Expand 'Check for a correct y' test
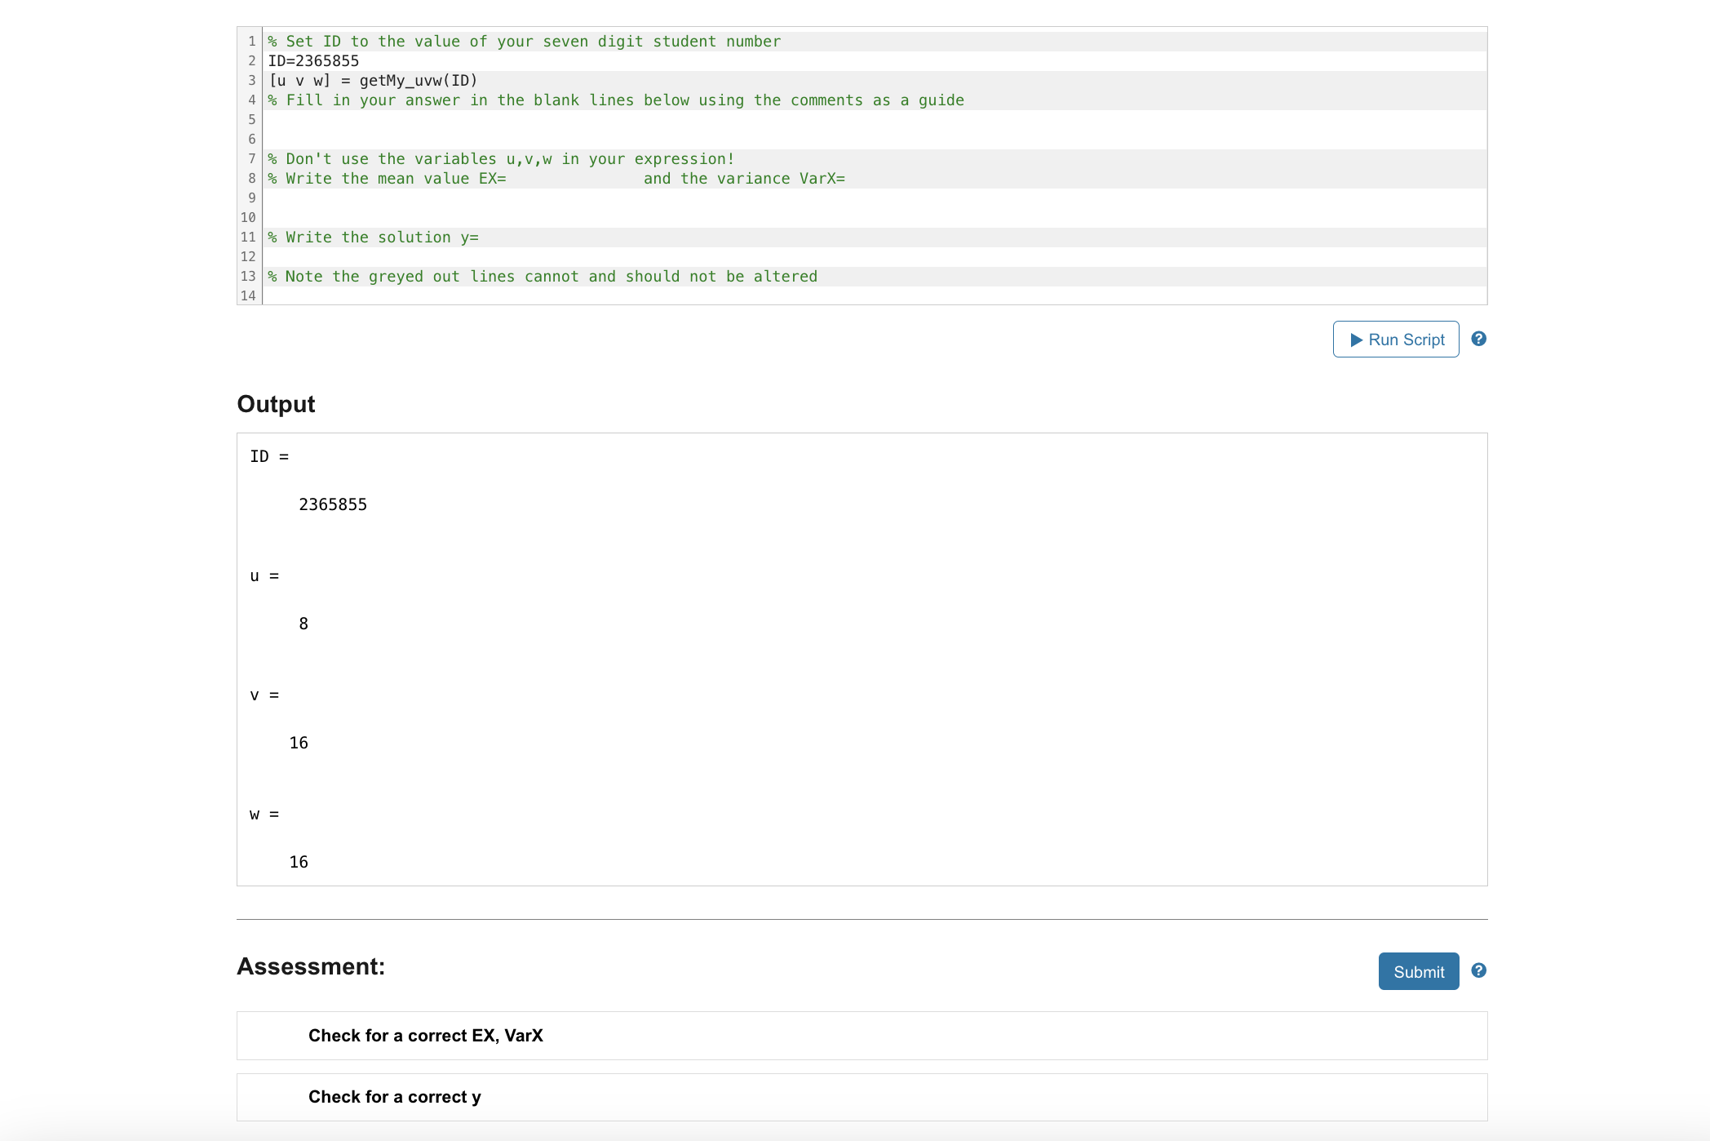This screenshot has height=1141, width=1710. click(x=394, y=1097)
